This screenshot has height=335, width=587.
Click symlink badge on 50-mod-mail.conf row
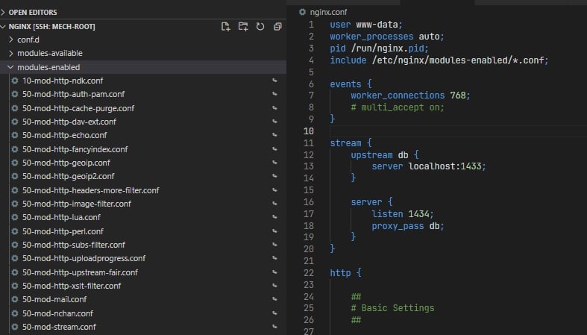point(274,299)
